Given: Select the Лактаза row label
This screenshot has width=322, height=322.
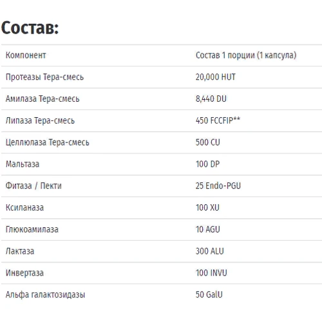Looking at the screenshot, I should 20,251.
